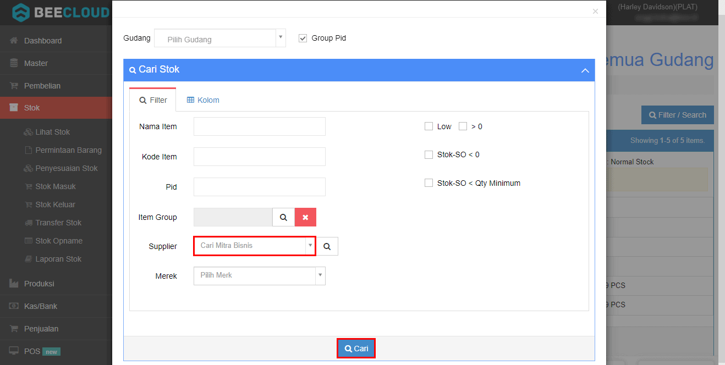Close the dialog with the X icon

595,11
